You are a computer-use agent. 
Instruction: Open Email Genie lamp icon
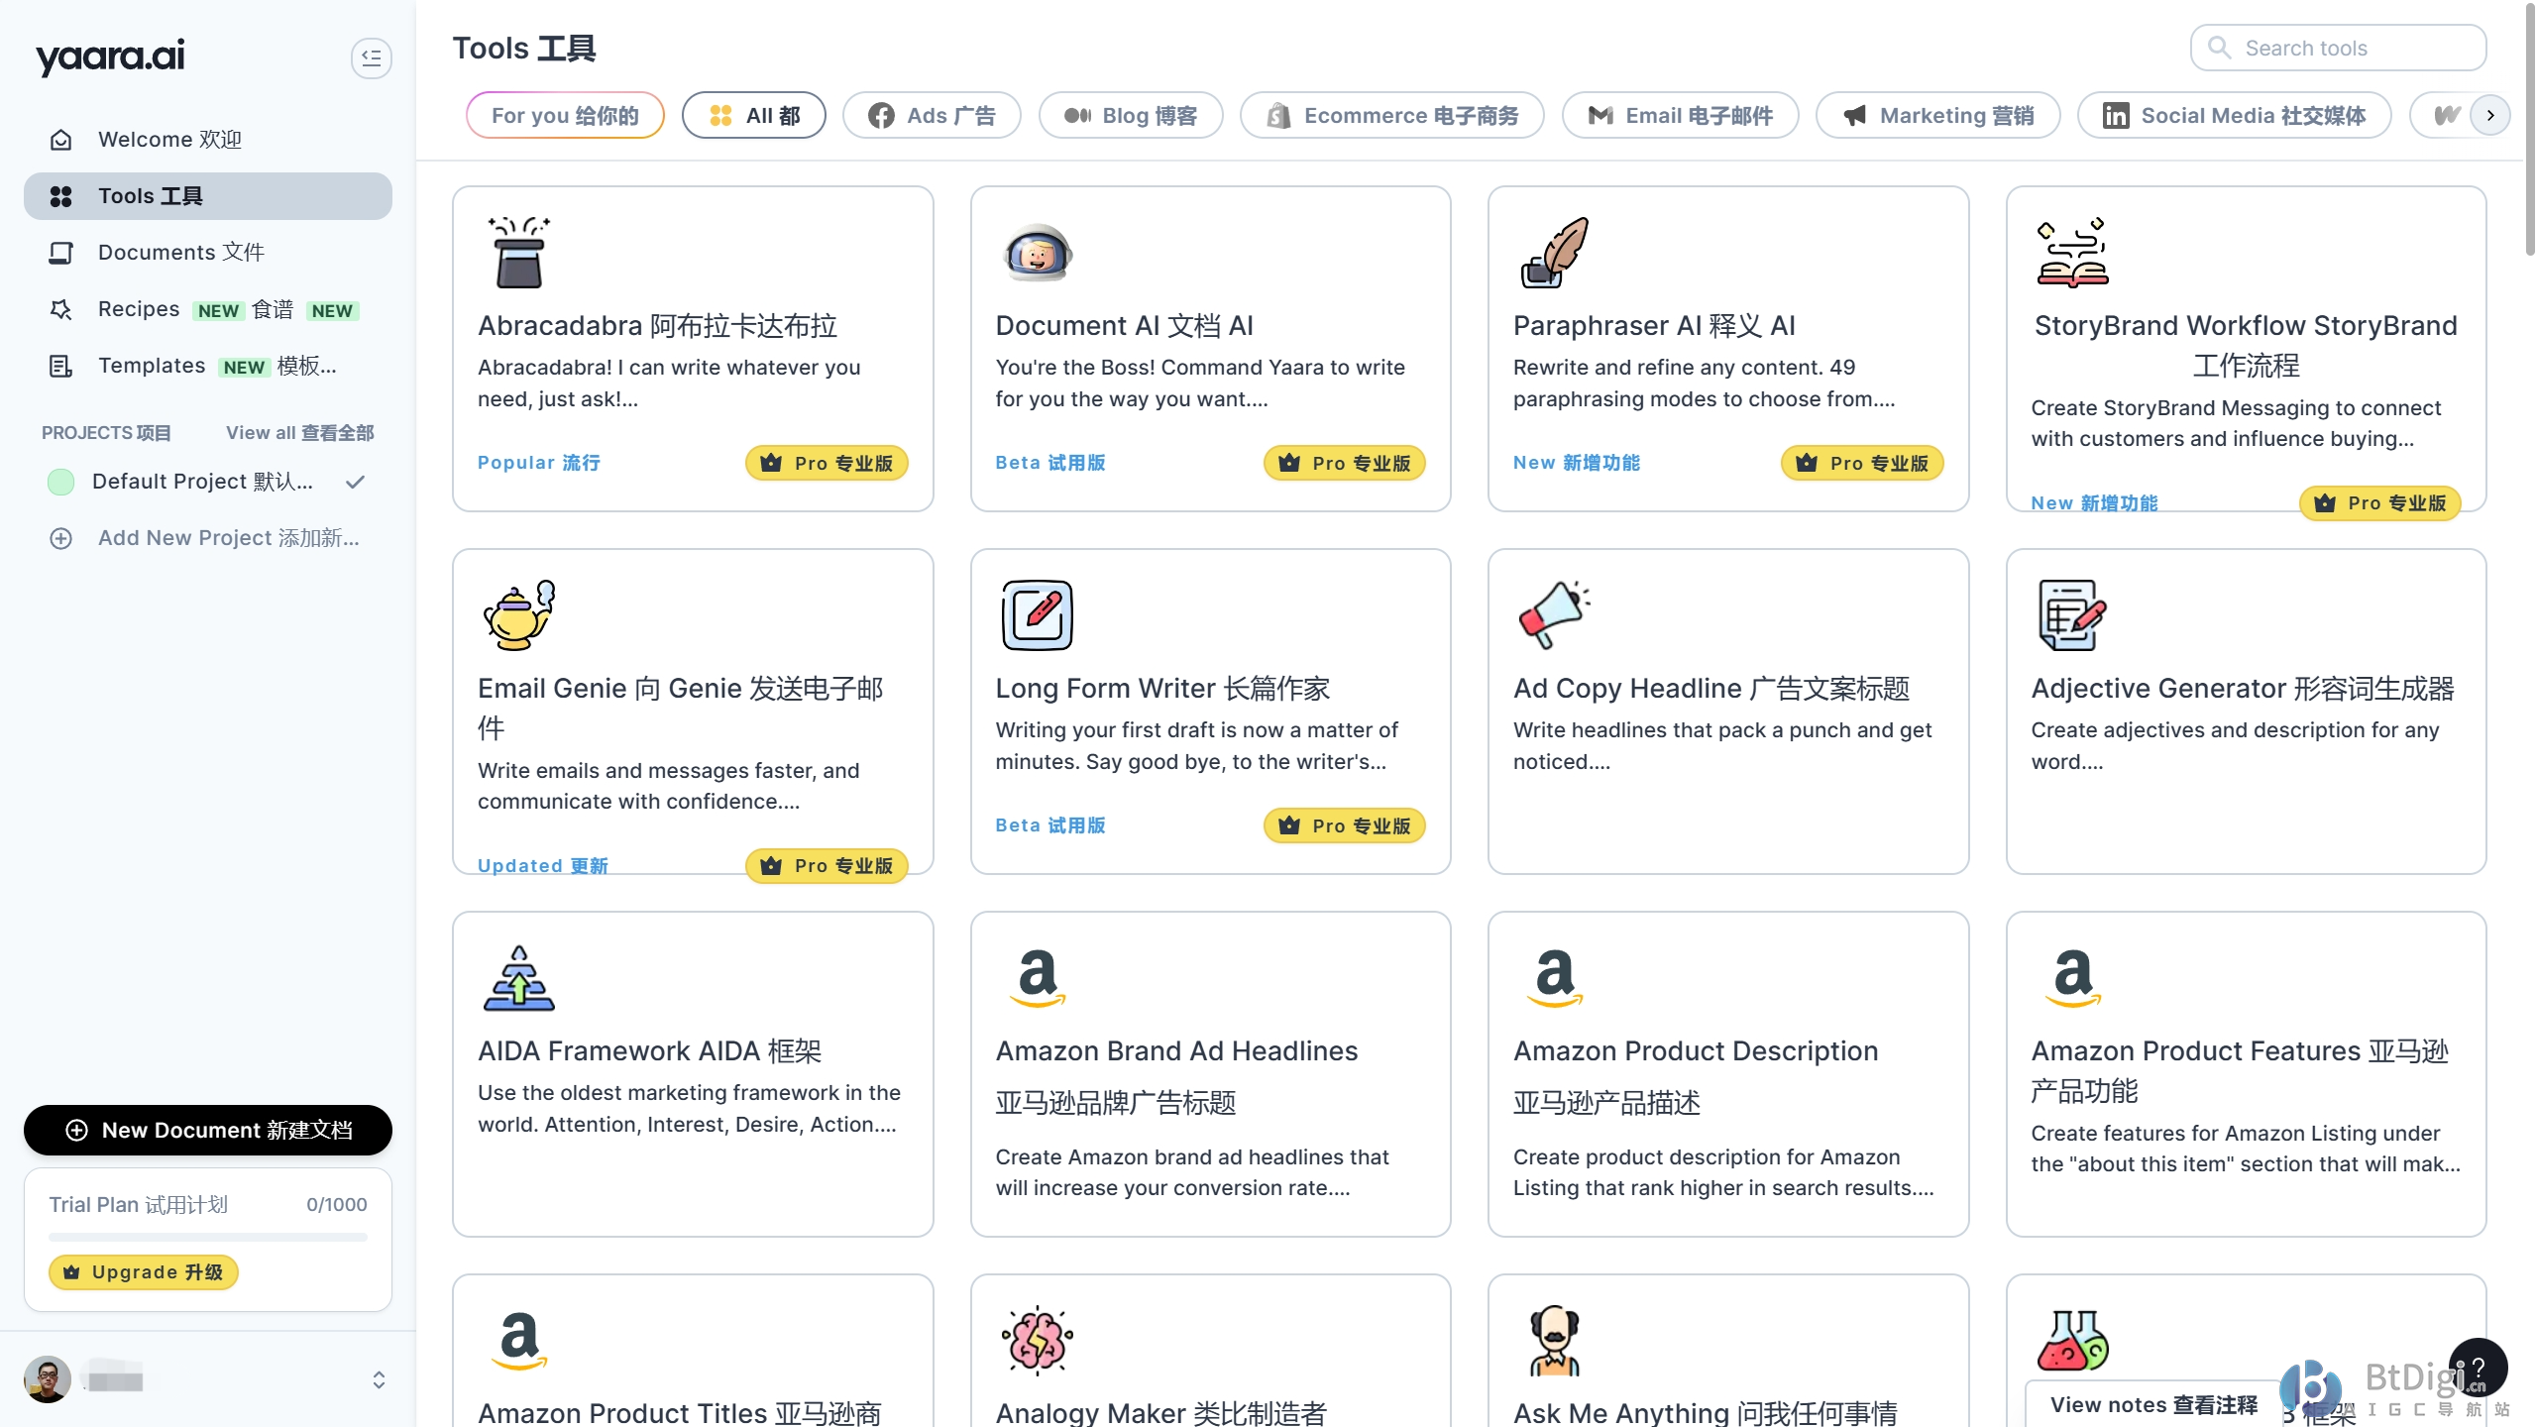tap(519, 614)
